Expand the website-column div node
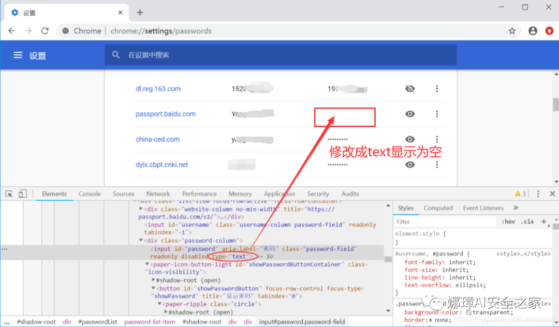 141,209
